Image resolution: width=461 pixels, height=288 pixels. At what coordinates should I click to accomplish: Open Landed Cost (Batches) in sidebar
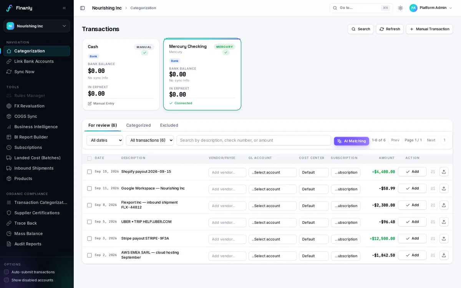tap(37, 158)
